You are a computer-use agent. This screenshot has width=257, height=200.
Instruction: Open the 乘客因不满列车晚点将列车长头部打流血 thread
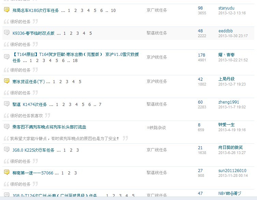click(49, 127)
